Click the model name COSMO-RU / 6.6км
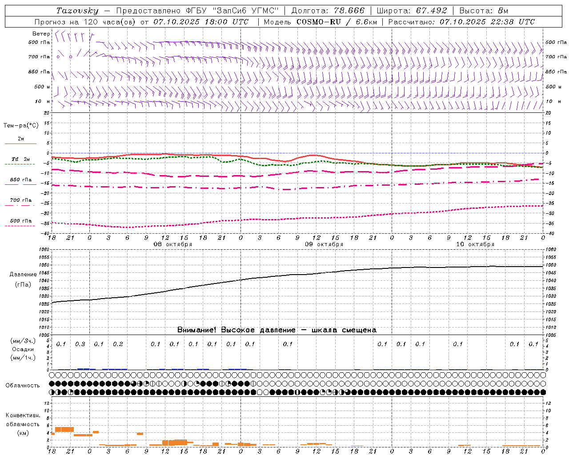This screenshot has height=455, width=569. (x=337, y=22)
